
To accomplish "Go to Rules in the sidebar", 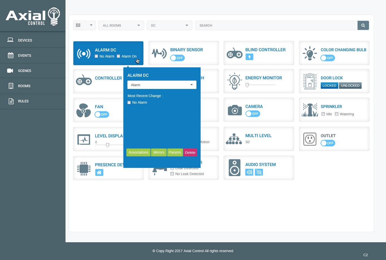I will 23,101.
